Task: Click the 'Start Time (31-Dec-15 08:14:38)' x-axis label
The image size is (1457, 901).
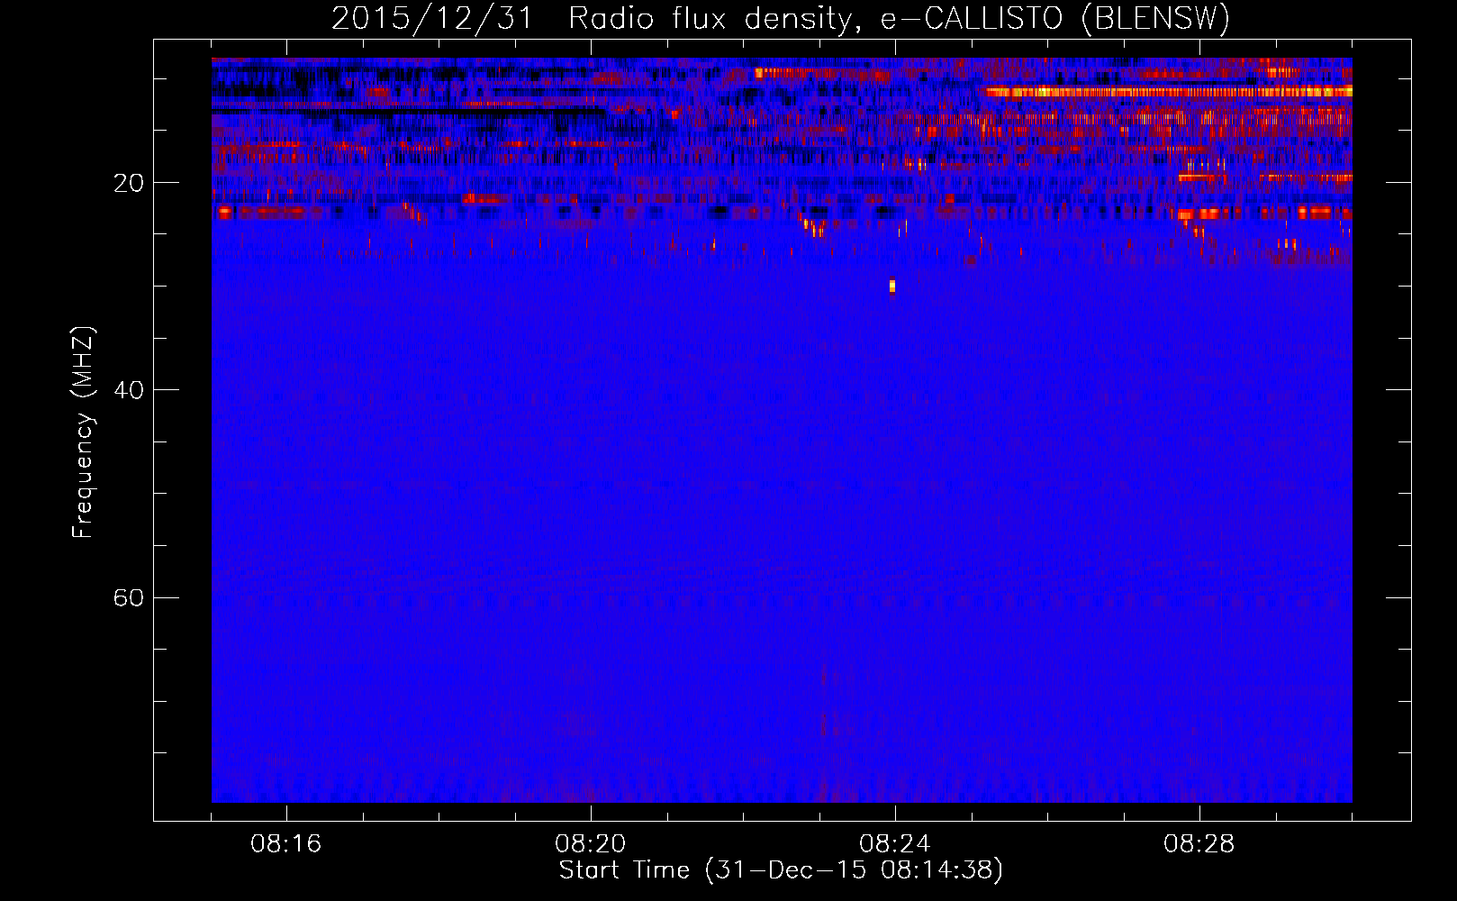Action: 781,870
